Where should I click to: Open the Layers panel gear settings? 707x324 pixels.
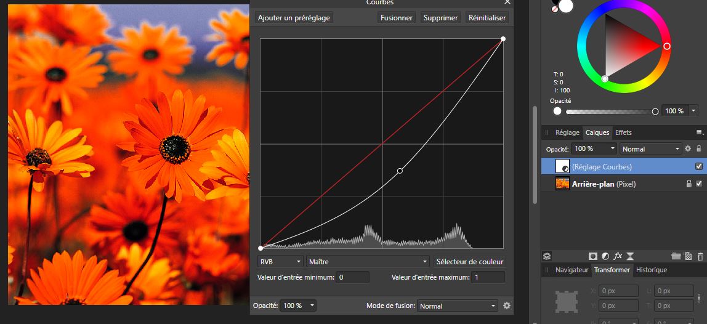point(688,148)
